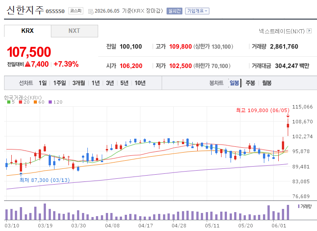Image resolution: width=317 pixels, height=231 pixels.
Task: Click the 최고 109,800 (06/05) marker
Action: (263, 110)
